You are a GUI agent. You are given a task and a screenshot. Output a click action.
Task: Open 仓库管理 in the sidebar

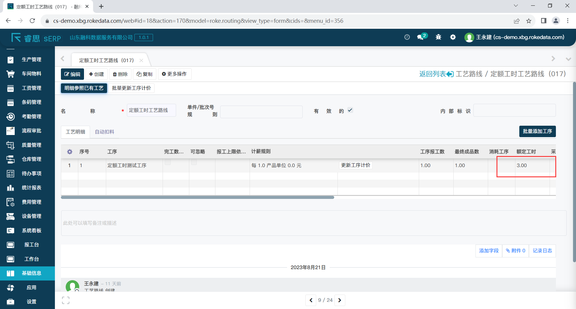click(31, 159)
